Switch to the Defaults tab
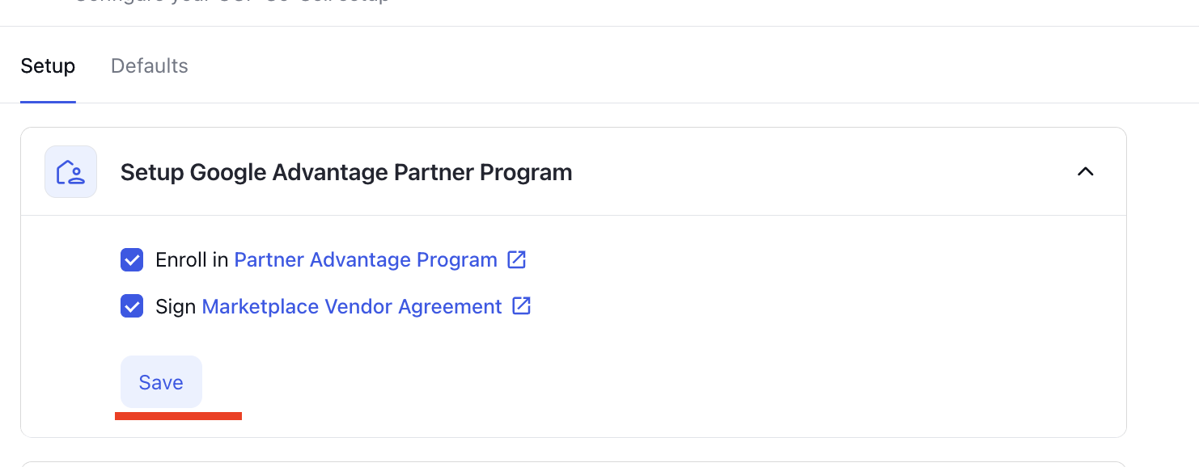 150,66
